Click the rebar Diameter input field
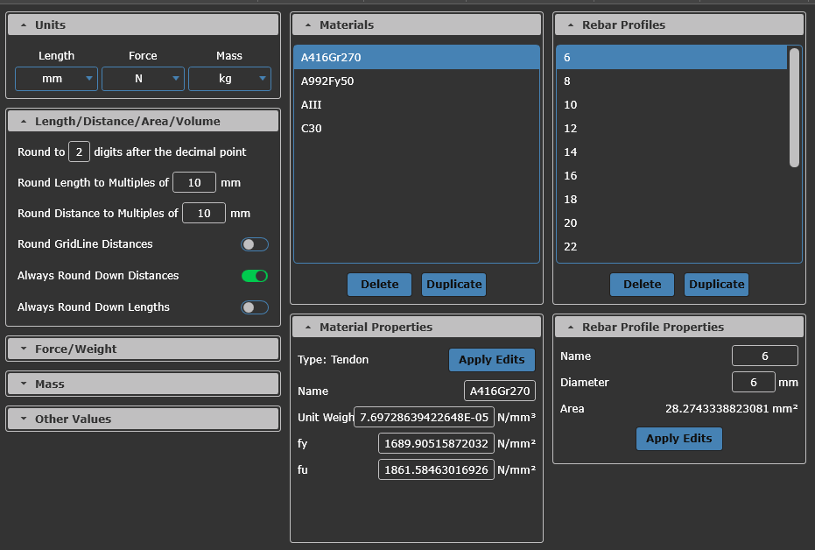 point(753,382)
